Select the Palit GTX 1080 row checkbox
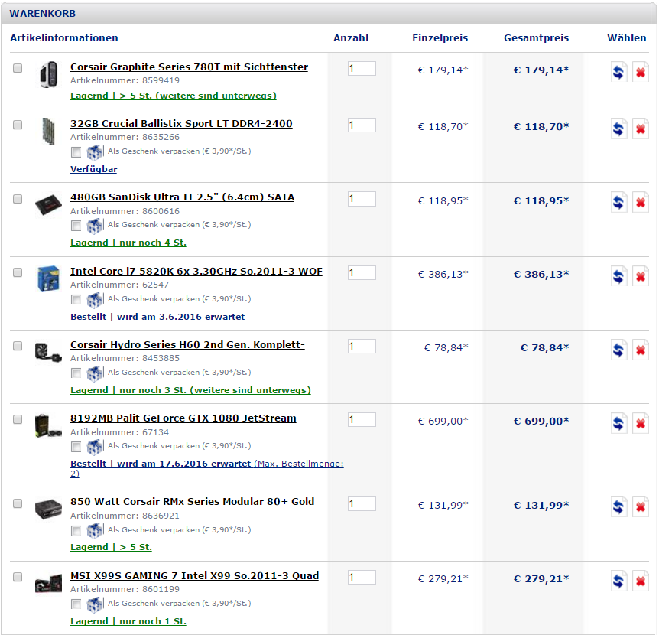This screenshot has height=635, width=659. click(x=18, y=419)
